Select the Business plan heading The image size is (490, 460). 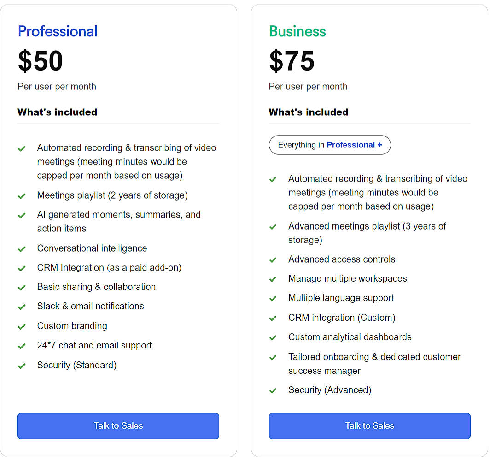tap(297, 31)
